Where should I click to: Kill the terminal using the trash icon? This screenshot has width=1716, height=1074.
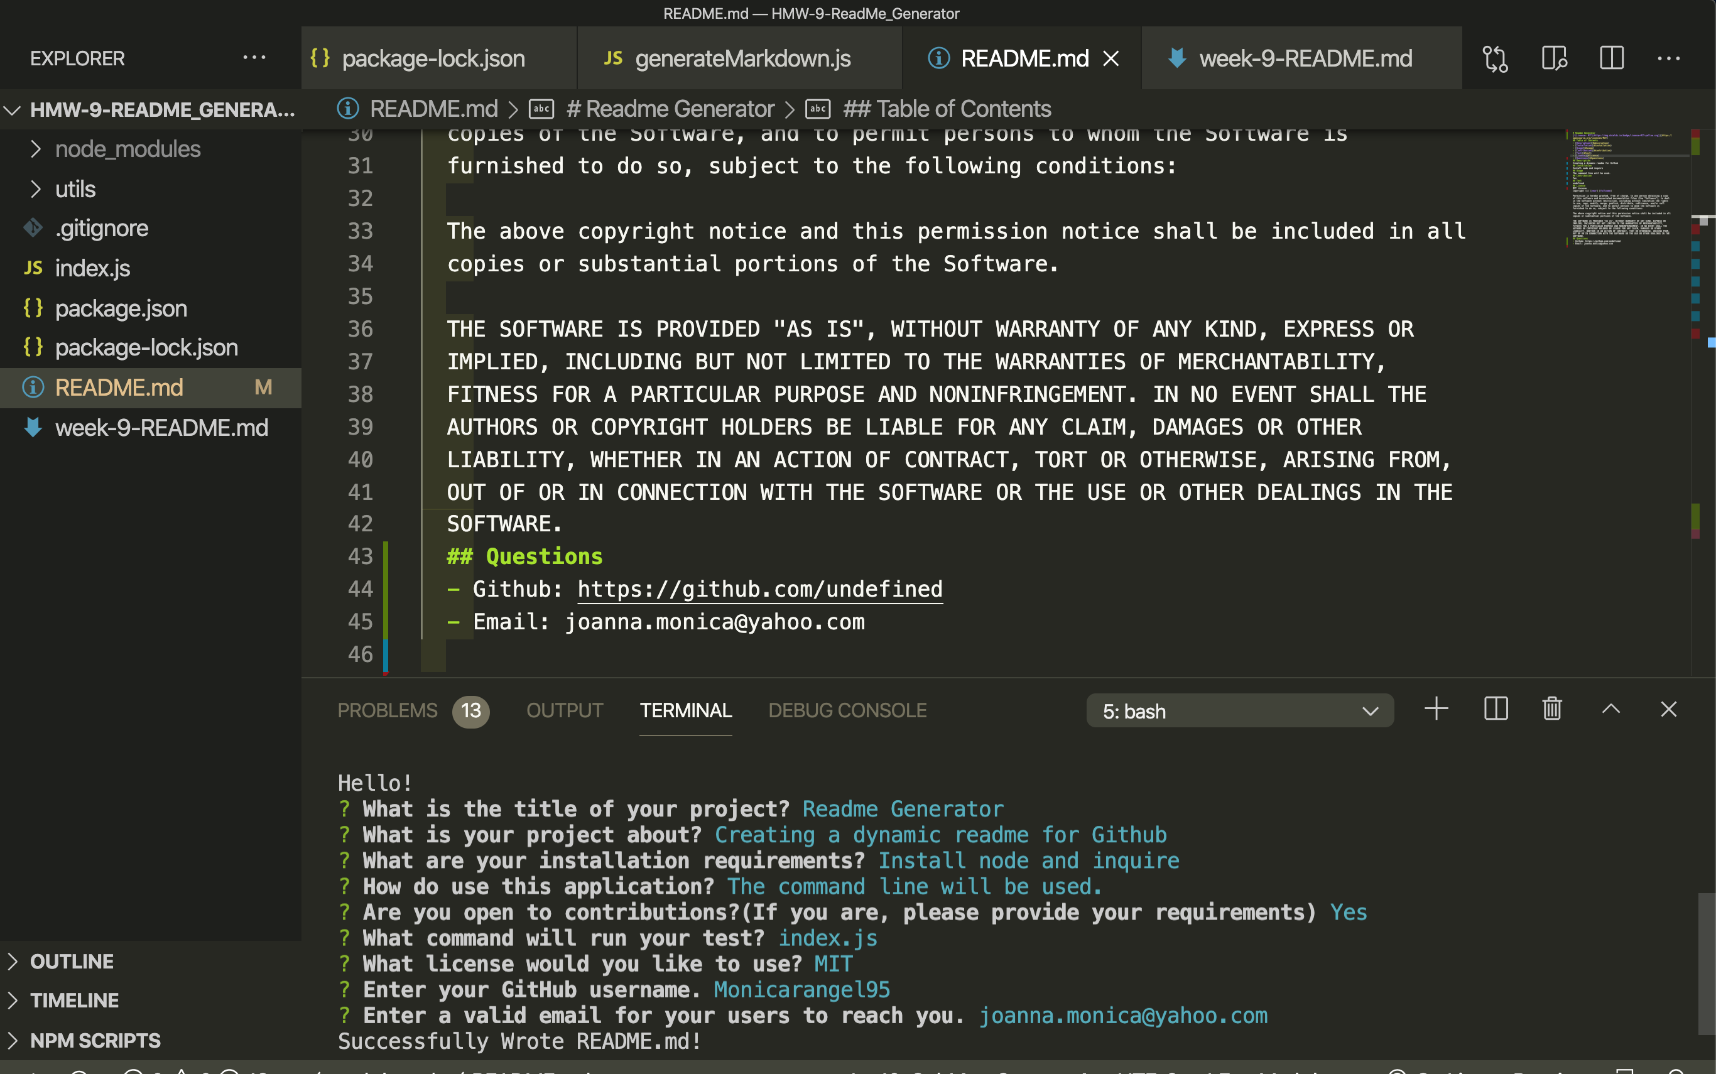coord(1551,709)
